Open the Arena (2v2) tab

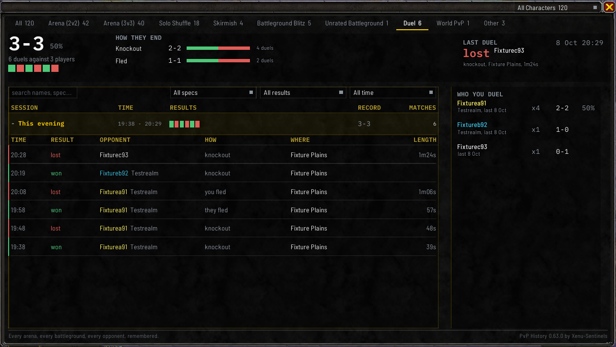(x=69, y=23)
